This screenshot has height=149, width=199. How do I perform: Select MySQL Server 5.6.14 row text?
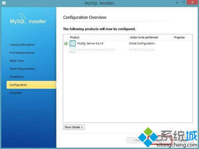(x=90, y=44)
